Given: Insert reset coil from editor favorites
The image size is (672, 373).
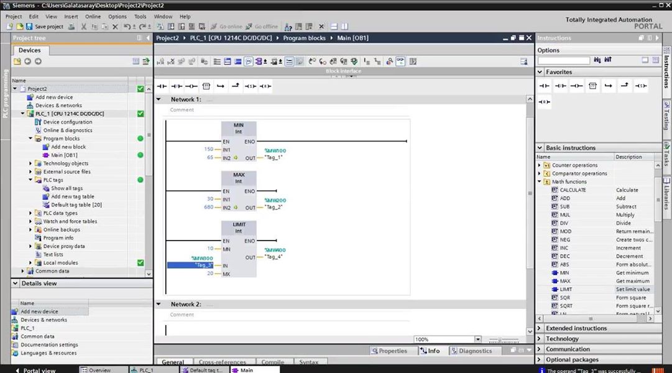Looking at the screenshot, I should tap(265, 86).
